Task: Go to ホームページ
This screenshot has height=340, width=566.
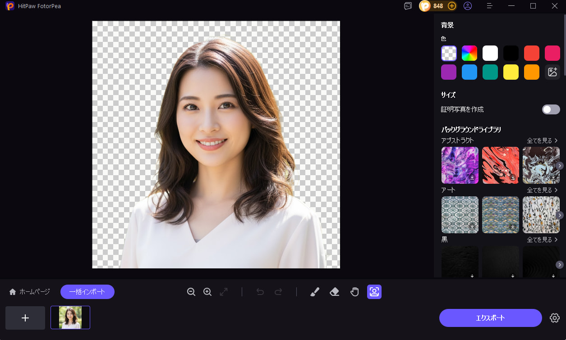Action: point(30,292)
